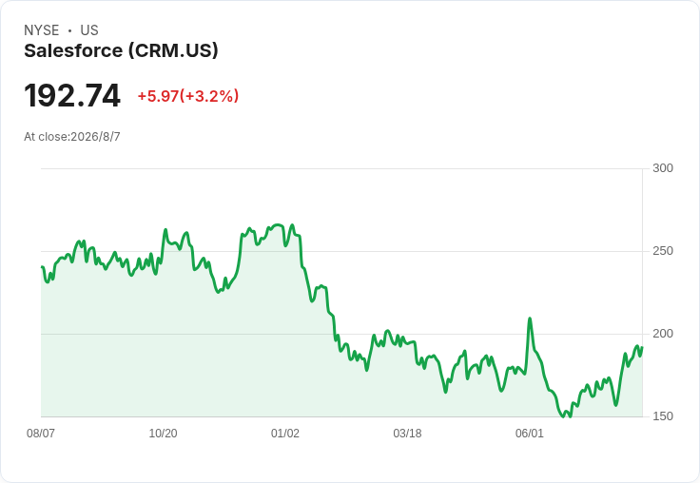Click the 200 y-axis label
Viewport: 700px width, 483px height.
[663, 334]
